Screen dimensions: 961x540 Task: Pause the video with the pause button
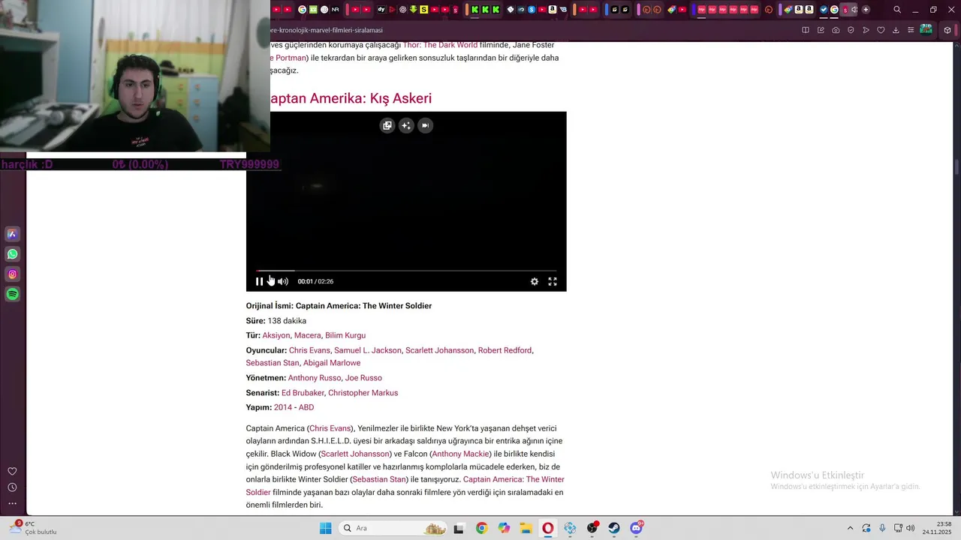(x=259, y=281)
